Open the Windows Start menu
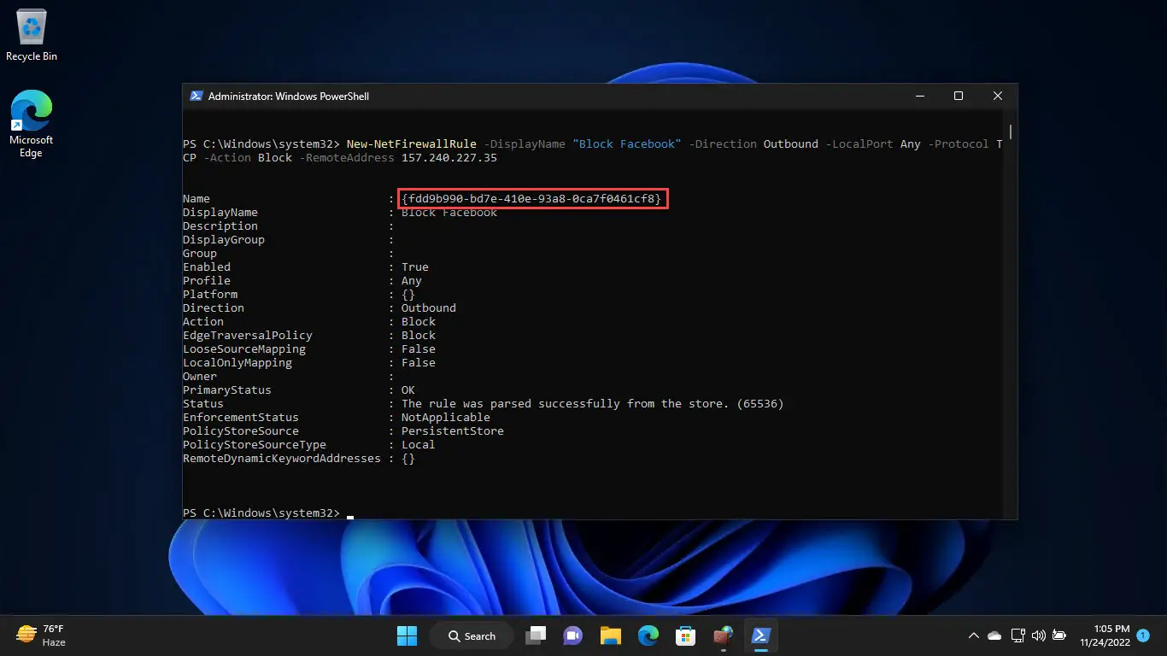The width and height of the screenshot is (1167, 656). pyautogui.click(x=408, y=635)
